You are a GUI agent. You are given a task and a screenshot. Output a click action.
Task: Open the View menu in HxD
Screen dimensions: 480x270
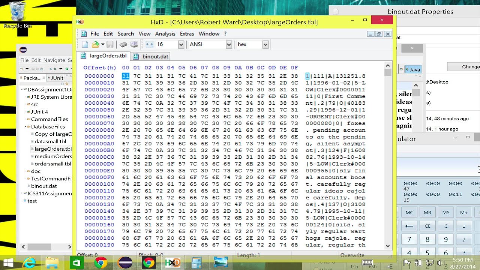[x=144, y=34]
